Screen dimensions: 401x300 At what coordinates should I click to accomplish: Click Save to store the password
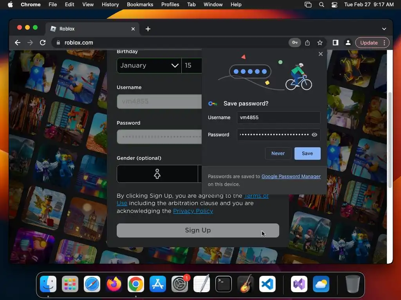[x=307, y=153]
